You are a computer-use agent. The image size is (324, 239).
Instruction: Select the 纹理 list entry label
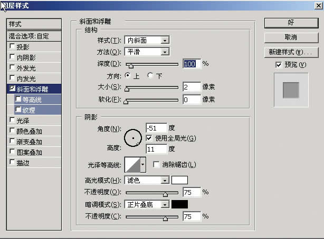click(28, 111)
